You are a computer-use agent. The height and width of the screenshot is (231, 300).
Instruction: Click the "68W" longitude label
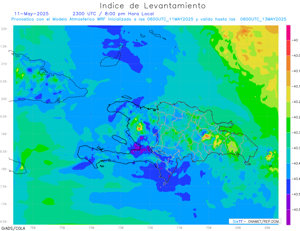point(267,228)
